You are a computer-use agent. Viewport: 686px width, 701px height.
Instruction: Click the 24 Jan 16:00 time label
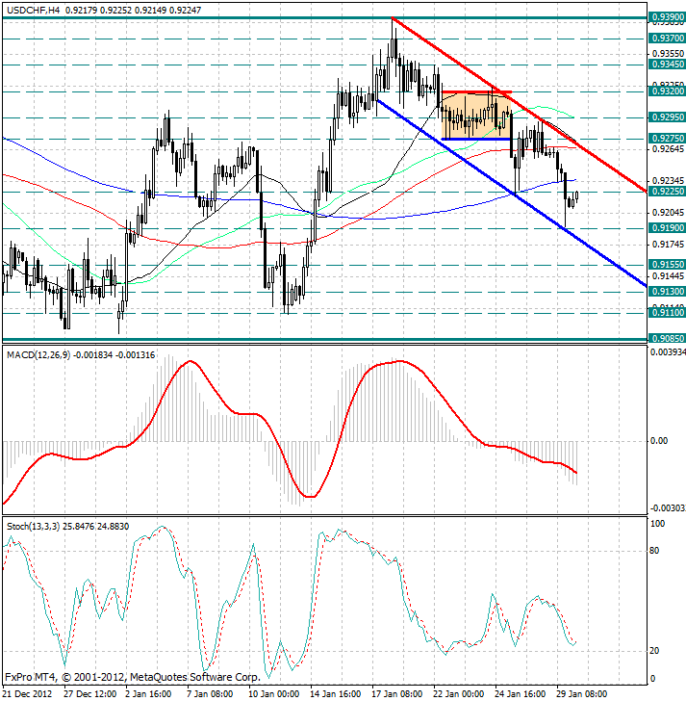[x=521, y=694]
